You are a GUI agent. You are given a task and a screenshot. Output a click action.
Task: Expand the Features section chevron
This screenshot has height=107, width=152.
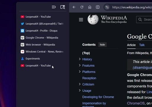coord(80,65)
